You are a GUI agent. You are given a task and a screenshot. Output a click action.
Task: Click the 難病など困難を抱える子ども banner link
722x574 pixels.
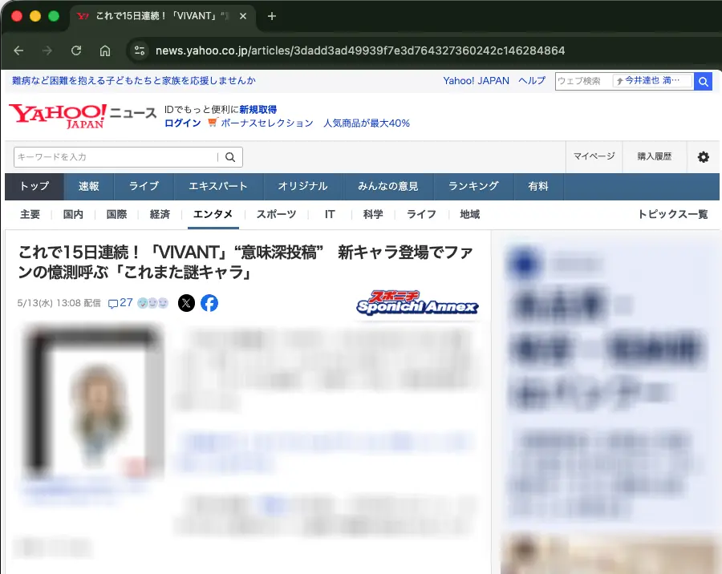click(133, 80)
